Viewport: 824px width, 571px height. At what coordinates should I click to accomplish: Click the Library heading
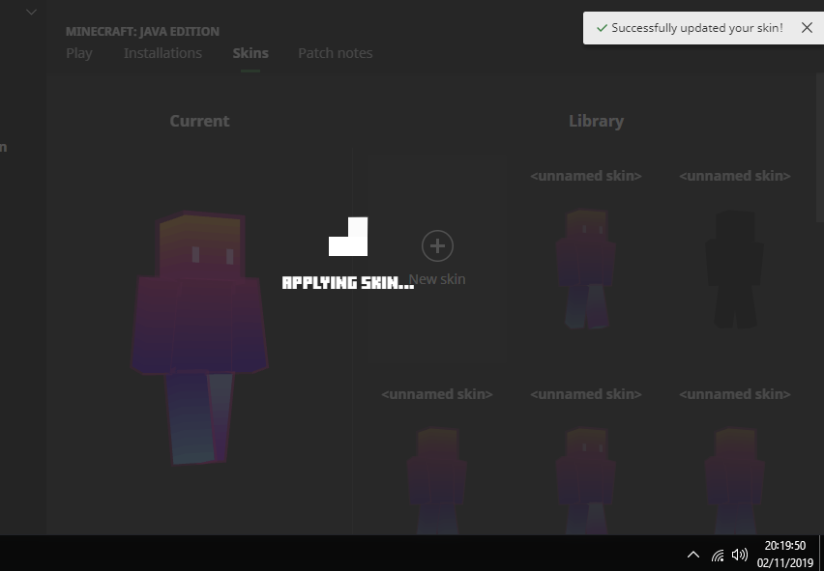tap(596, 121)
